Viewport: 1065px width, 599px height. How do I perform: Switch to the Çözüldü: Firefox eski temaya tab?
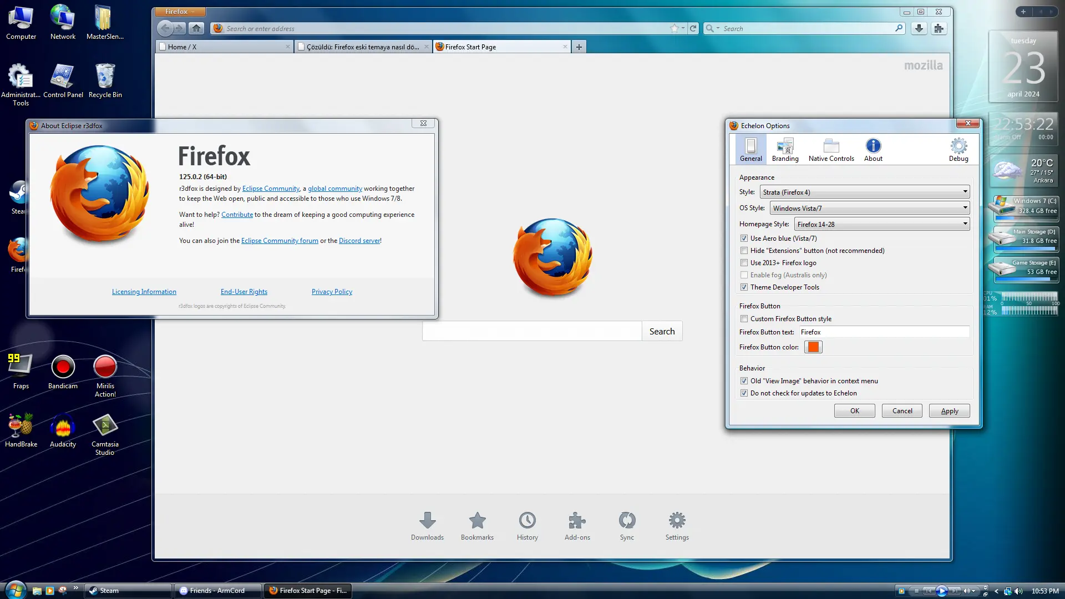[363, 47]
